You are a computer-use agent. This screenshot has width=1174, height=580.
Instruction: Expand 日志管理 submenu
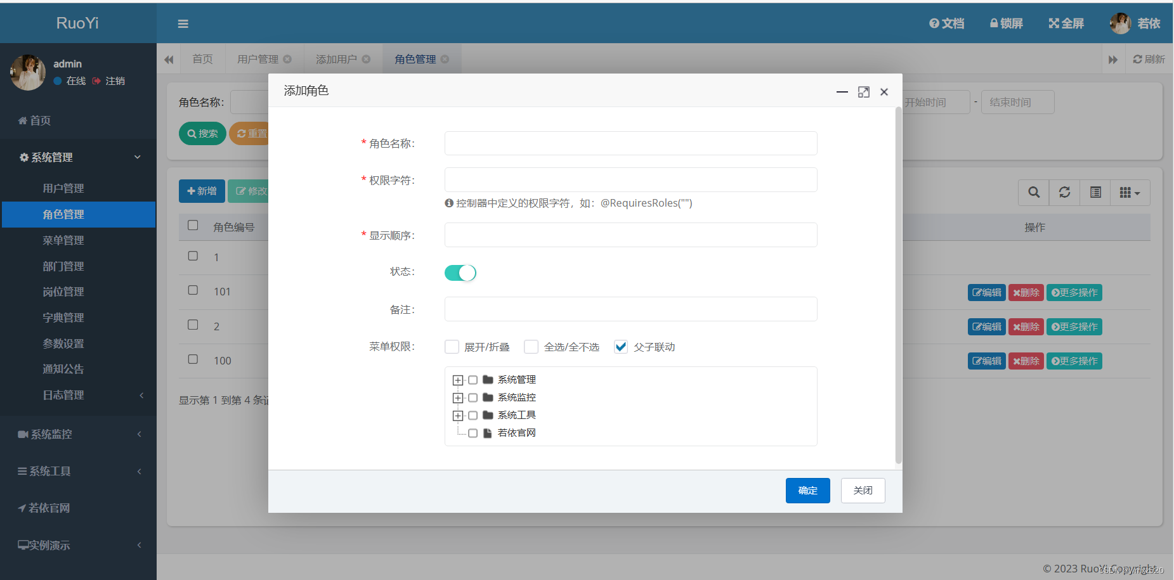click(78, 395)
